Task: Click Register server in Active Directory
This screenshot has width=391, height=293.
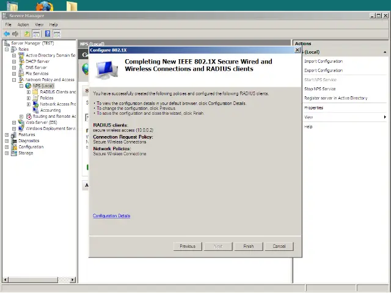Action: [x=336, y=98]
